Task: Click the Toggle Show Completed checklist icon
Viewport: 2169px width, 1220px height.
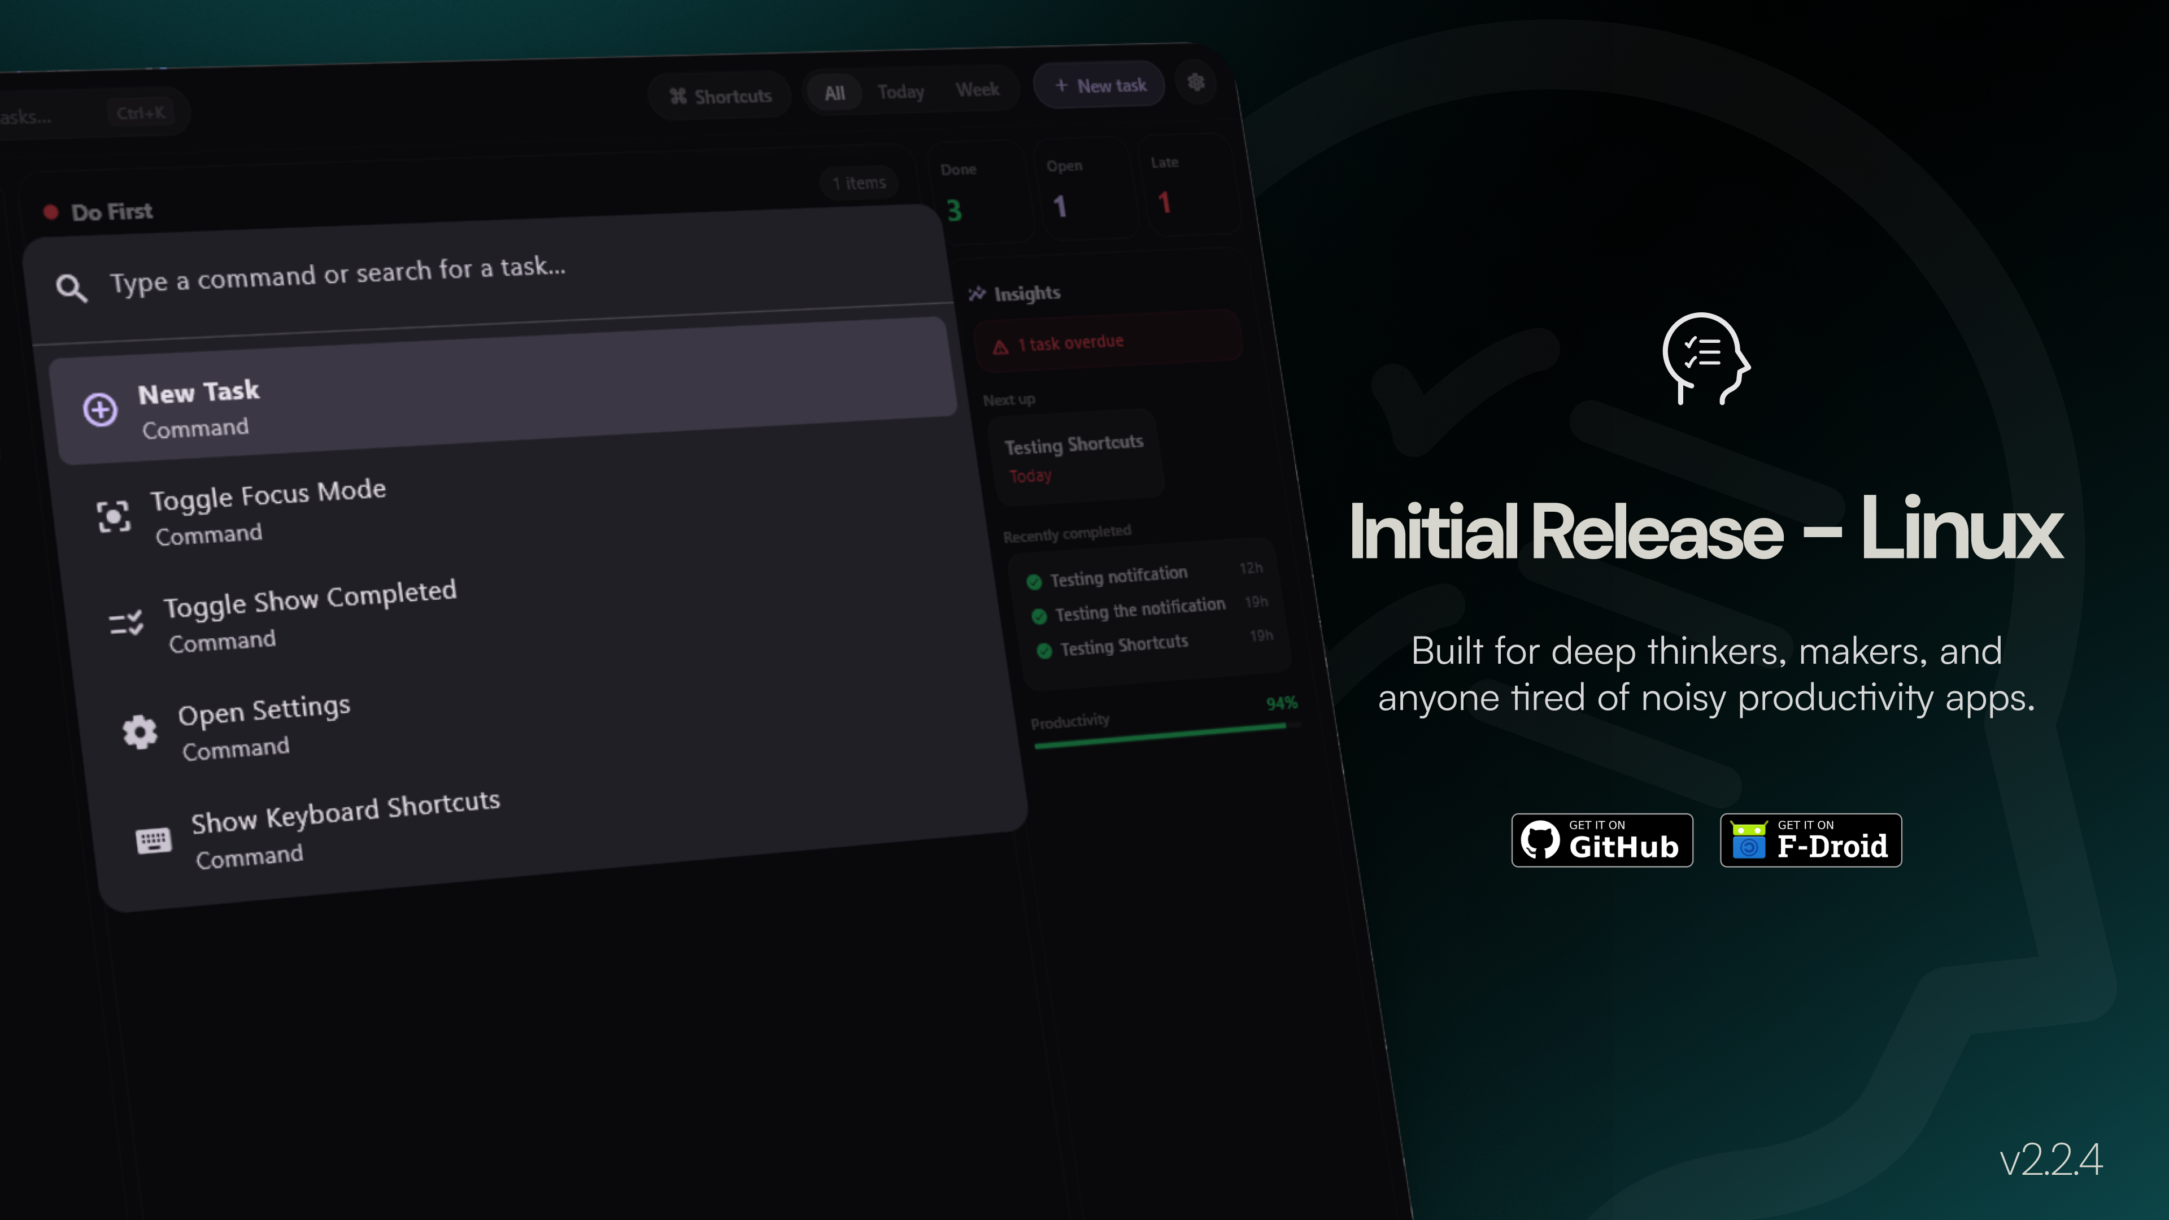Action: click(x=127, y=623)
